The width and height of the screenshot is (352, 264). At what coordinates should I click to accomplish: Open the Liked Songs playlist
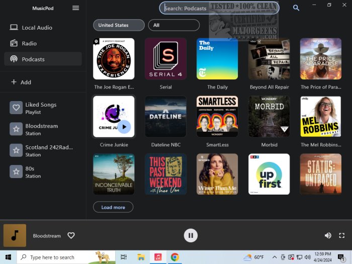tap(43, 108)
